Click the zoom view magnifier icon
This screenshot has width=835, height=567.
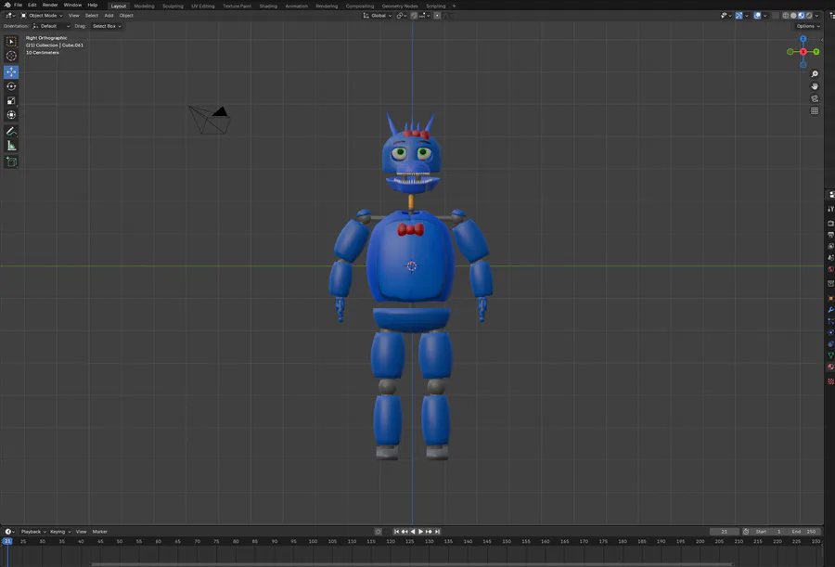coord(815,74)
